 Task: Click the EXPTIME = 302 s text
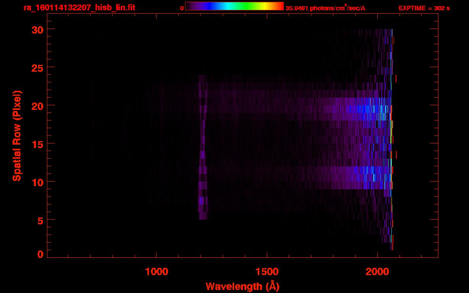pos(424,8)
